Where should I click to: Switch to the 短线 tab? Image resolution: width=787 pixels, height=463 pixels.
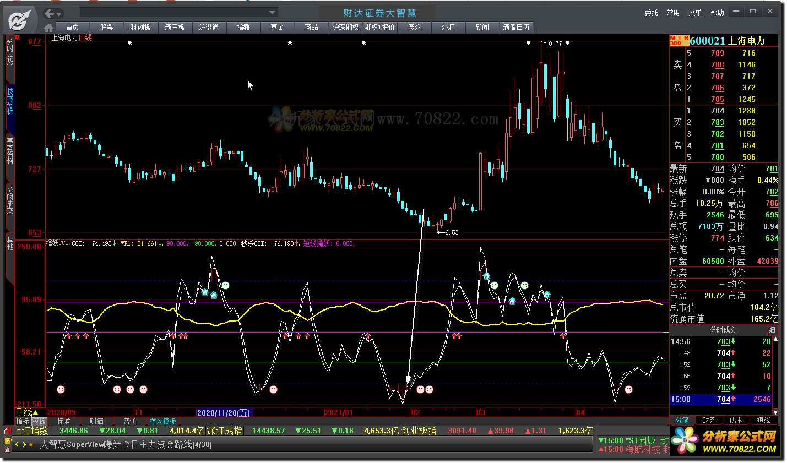[764, 420]
